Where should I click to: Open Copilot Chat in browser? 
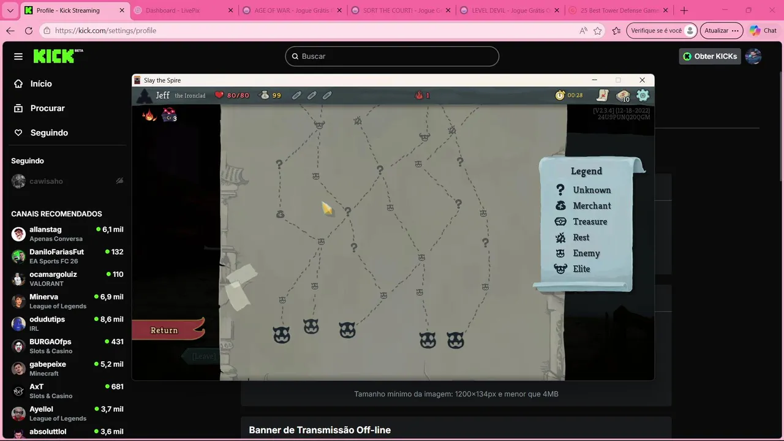tap(763, 31)
